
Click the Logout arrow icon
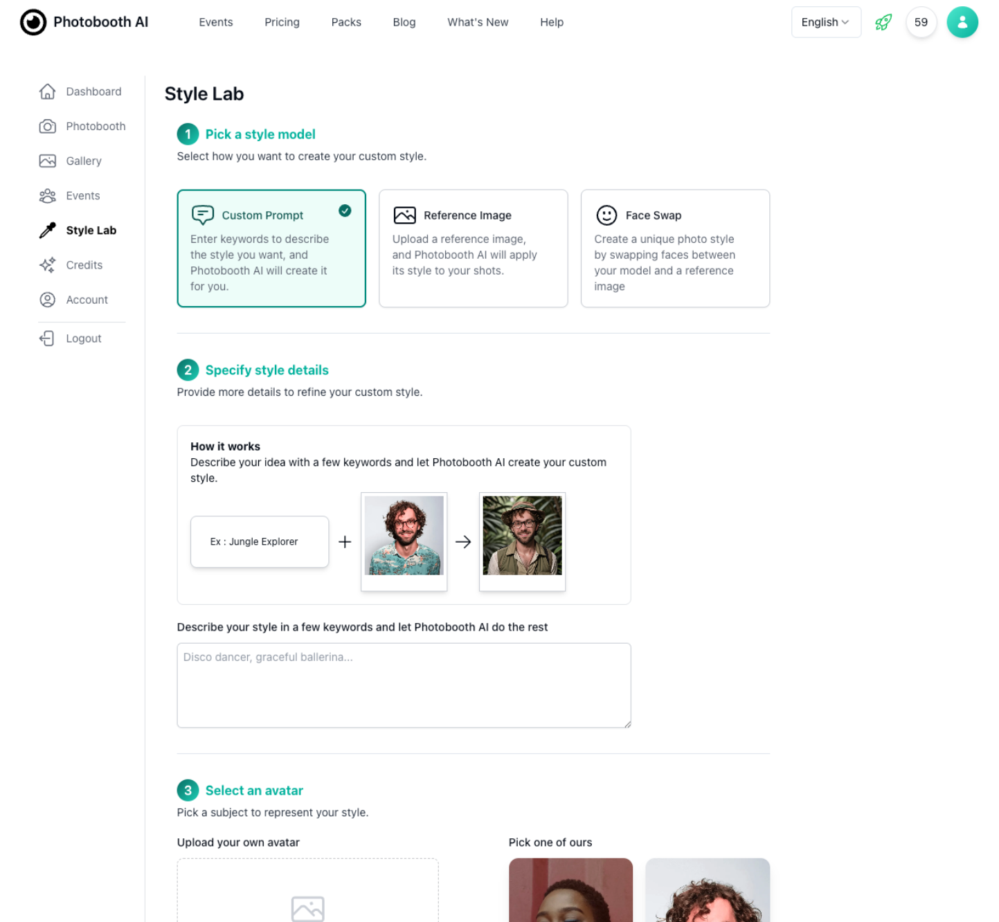47,338
